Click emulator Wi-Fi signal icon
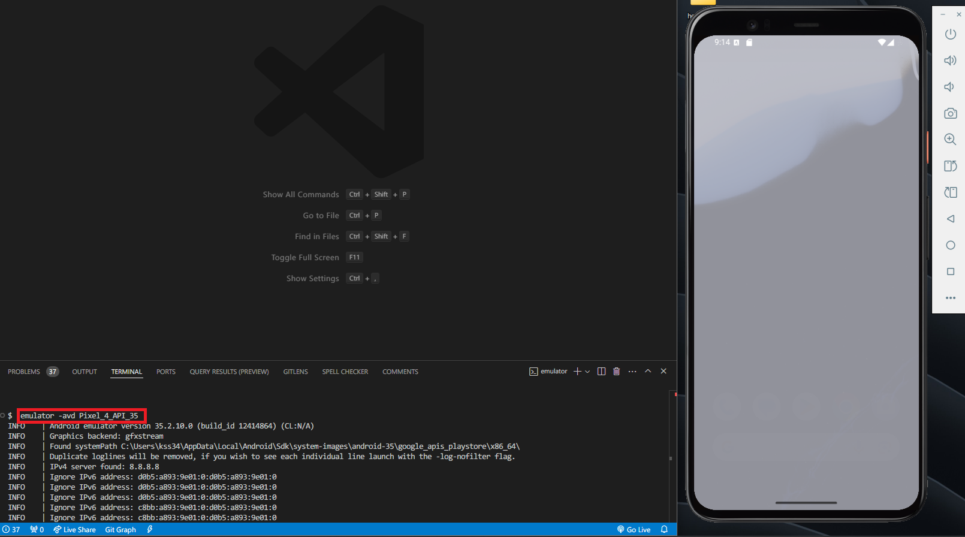This screenshot has height=537, width=965. click(882, 43)
